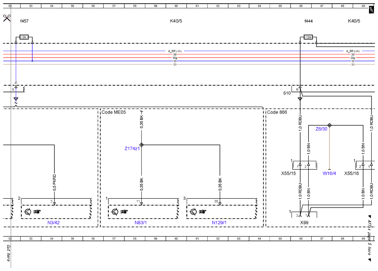Screen dimensions: 378x271
Task: Select the transistor symbol in component N3/42
Action: point(28,212)
